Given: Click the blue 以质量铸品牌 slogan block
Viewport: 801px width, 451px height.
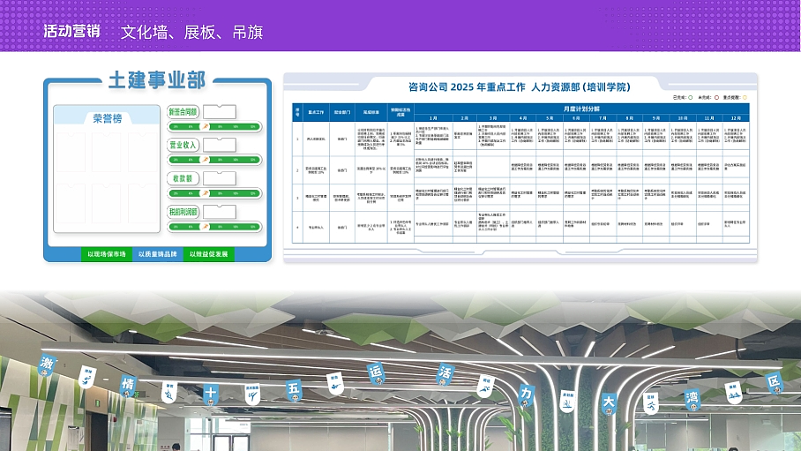Looking at the screenshot, I should 157,254.
